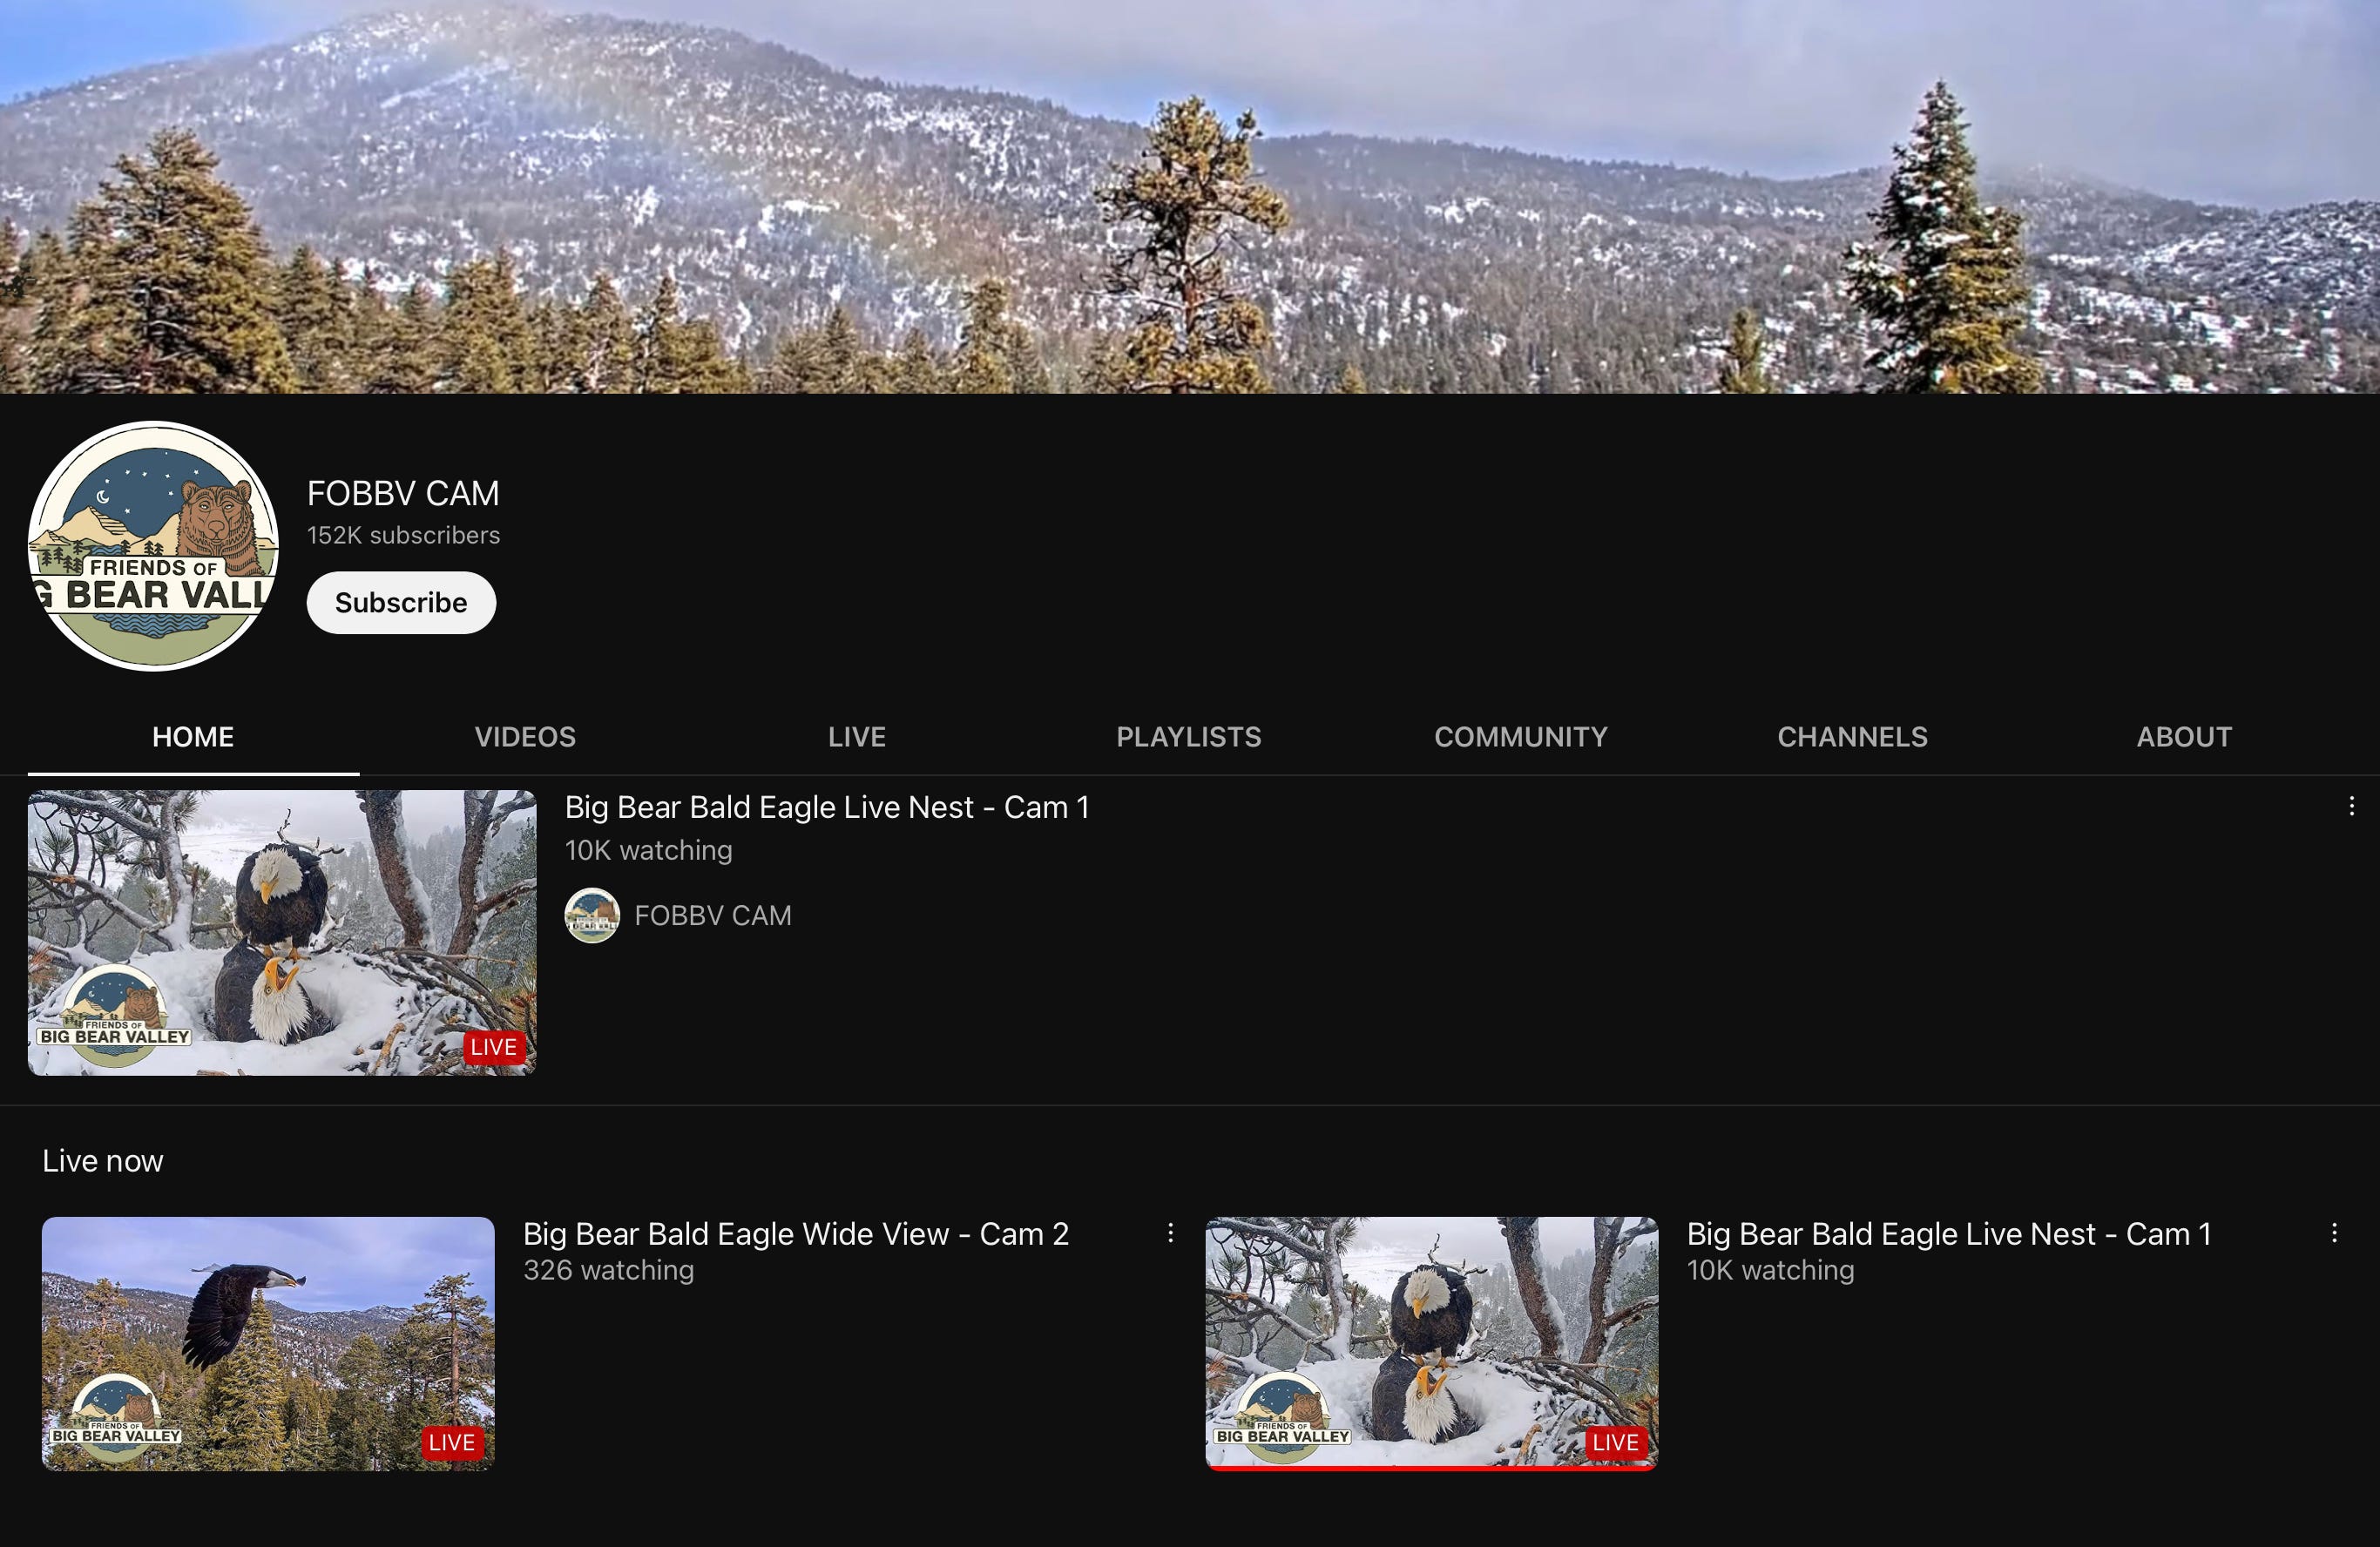Image resolution: width=2380 pixels, height=1547 pixels.
Task: Open the Live tab
Action: (857, 737)
